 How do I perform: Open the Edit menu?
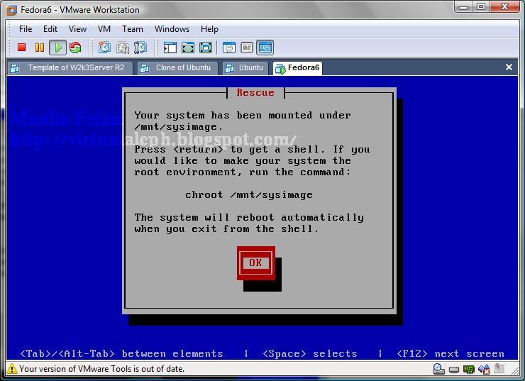[50, 29]
